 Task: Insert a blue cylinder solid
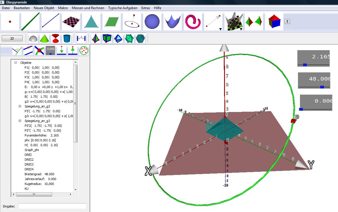point(67,38)
